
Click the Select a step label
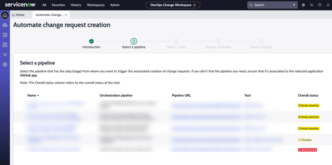176,47
